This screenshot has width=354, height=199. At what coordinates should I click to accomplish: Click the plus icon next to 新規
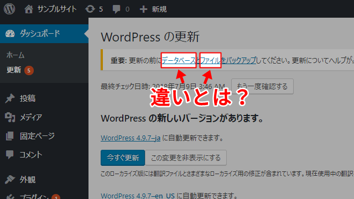pyautogui.click(x=143, y=9)
